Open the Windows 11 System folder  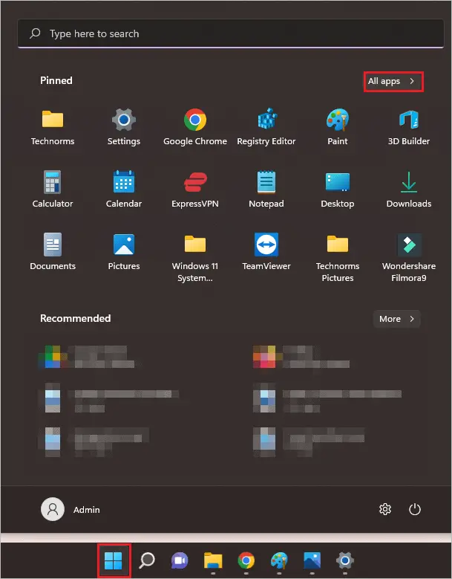[195, 257]
